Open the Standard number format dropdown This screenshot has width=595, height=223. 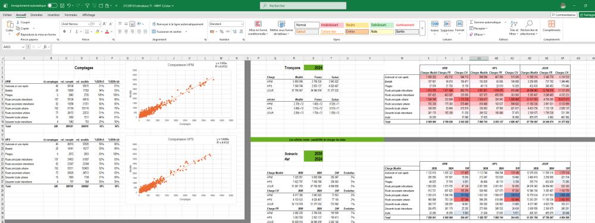click(x=226, y=24)
